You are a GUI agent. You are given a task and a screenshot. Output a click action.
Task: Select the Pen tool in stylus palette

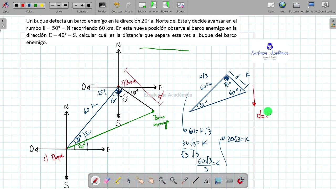pos(95,181)
